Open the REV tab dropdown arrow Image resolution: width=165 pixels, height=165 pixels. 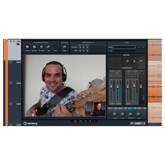116,108
